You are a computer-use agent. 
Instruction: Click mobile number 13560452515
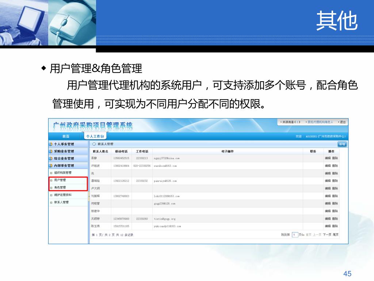(x=121, y=158)
